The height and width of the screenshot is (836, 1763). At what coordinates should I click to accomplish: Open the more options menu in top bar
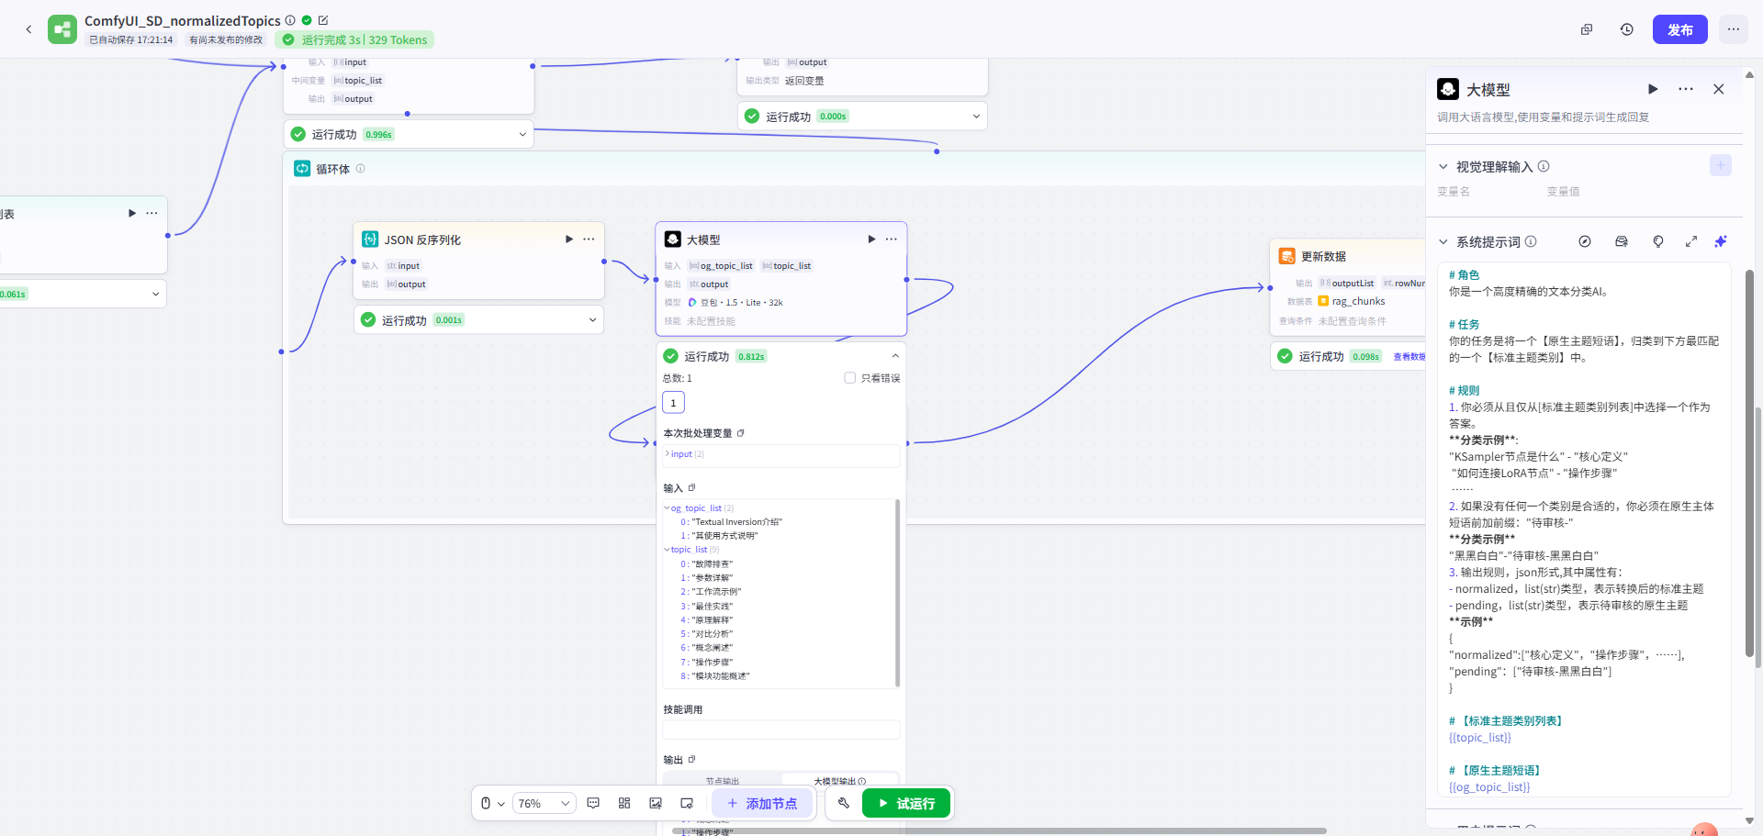[1733, 29]
